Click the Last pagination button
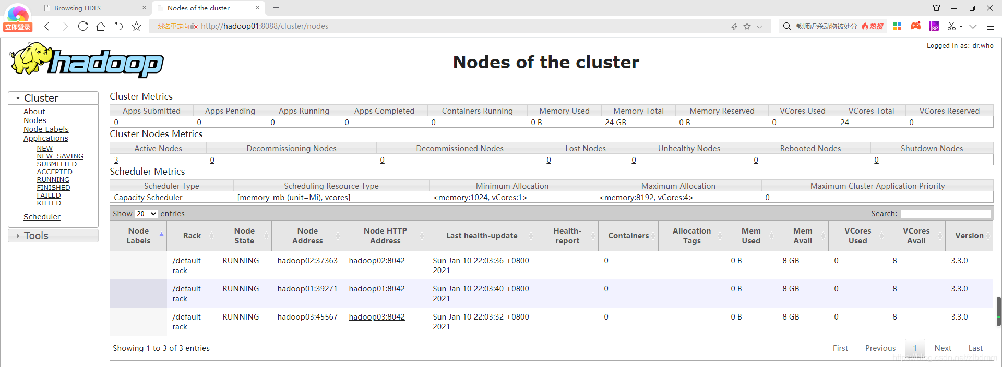 click(975, 348)
